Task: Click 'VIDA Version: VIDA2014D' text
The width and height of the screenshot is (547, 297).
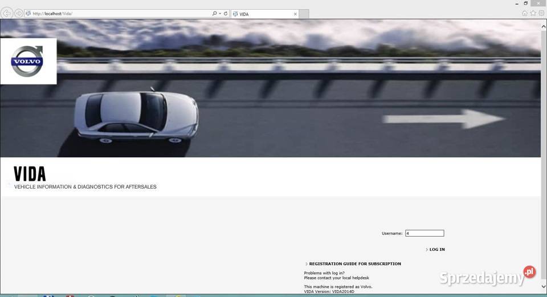Action: point(329,291)
